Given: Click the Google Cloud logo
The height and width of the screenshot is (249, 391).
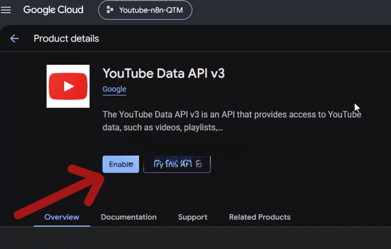Looking at the screenshot, I should (x=53, y=10).
